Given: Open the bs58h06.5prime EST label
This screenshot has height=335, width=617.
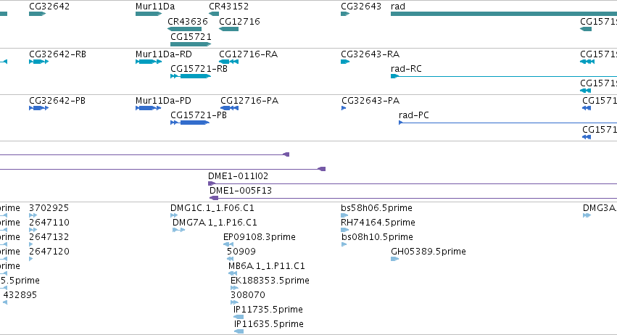Looking at the screenshot, I should [x=376, y=208].
